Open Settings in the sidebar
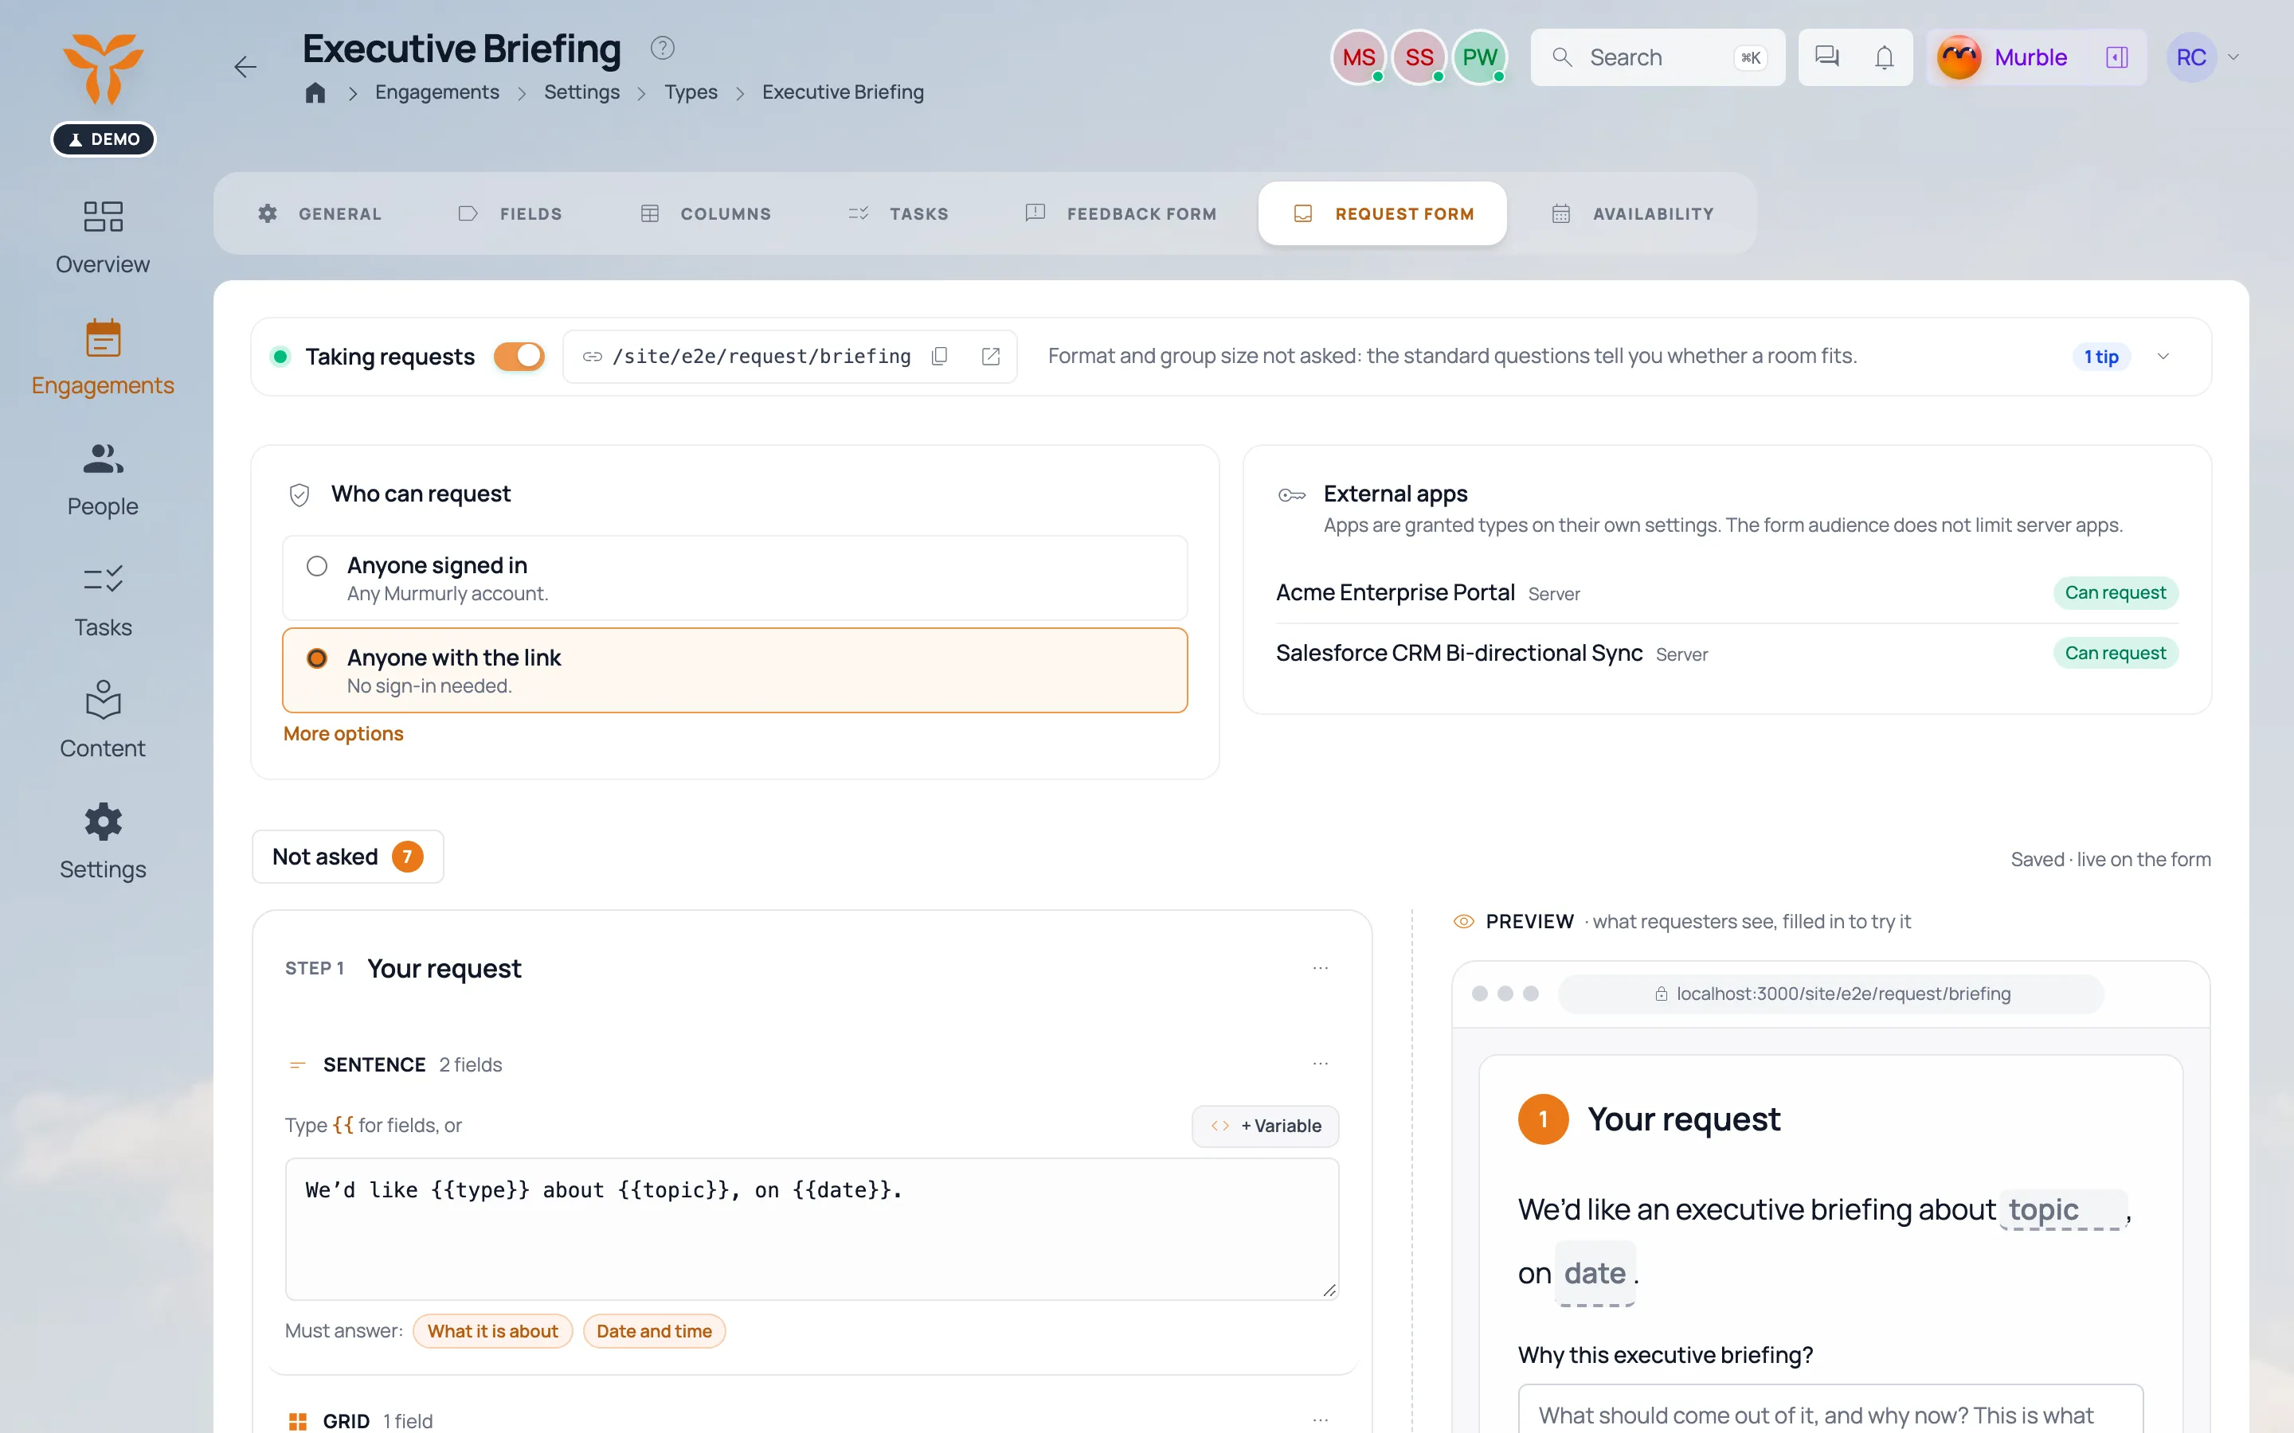2294x1433 pixels. coord(103,842)
